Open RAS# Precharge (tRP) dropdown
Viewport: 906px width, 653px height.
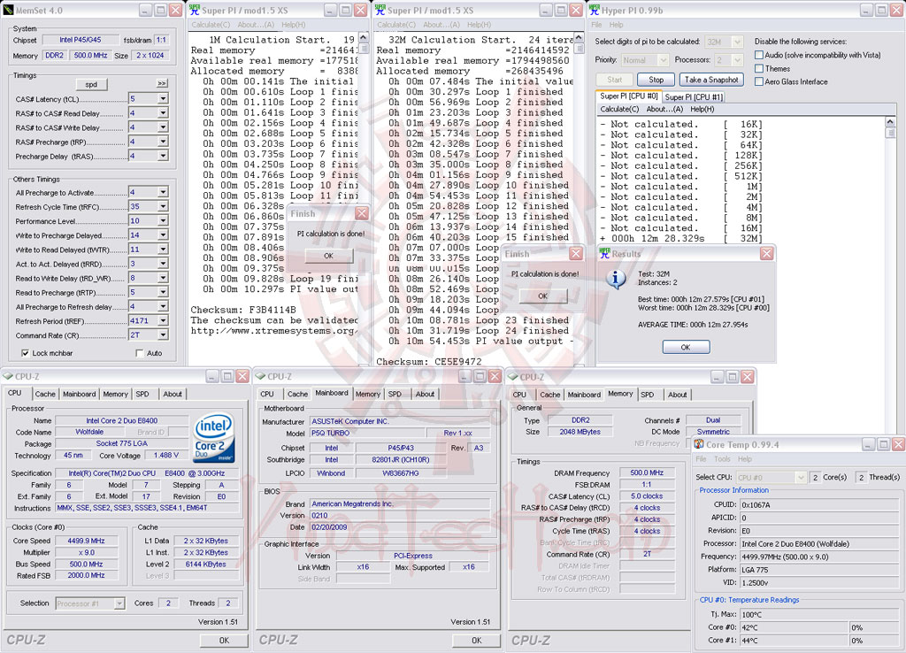(163, 142)
